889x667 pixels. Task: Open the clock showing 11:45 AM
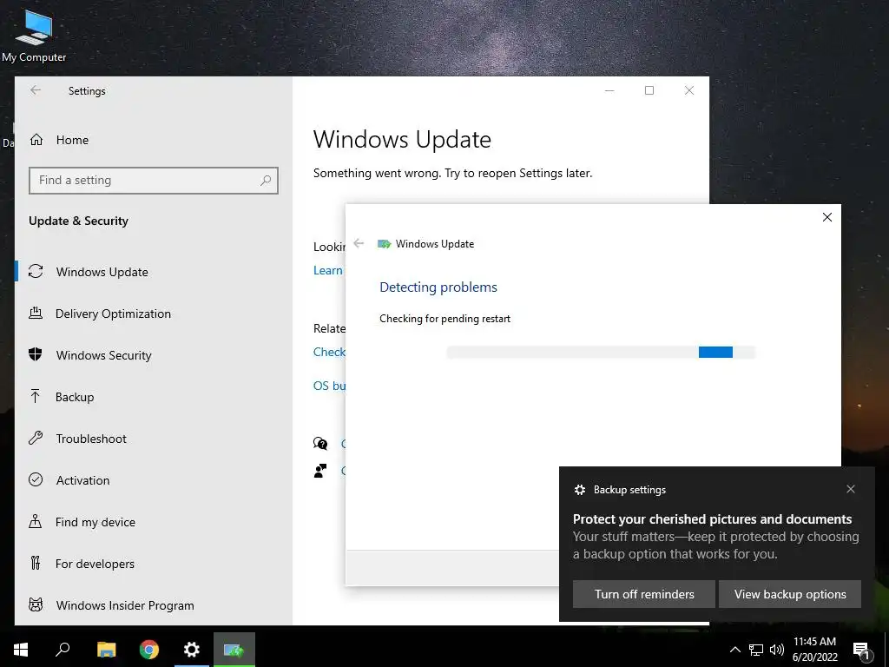tap(814, 650)
